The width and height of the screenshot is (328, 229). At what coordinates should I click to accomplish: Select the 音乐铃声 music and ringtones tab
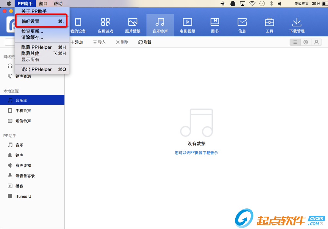[160, 25]
